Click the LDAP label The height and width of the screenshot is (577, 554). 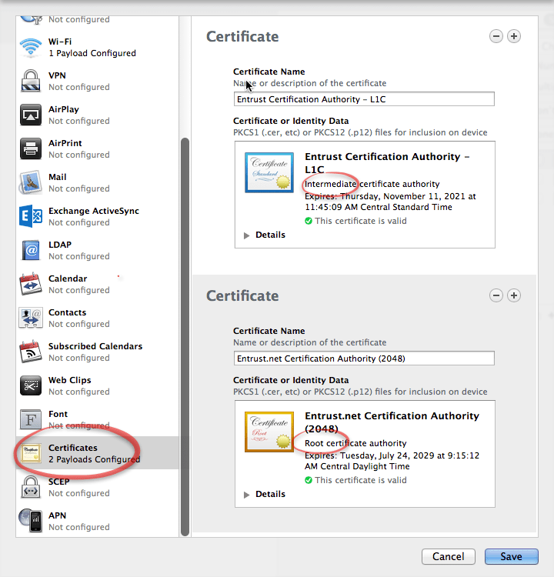pyautogui.click(x=60, y=245)
